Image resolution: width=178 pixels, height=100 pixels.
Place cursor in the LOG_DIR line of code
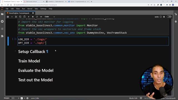pyautogui.click(x=33, y=39)
